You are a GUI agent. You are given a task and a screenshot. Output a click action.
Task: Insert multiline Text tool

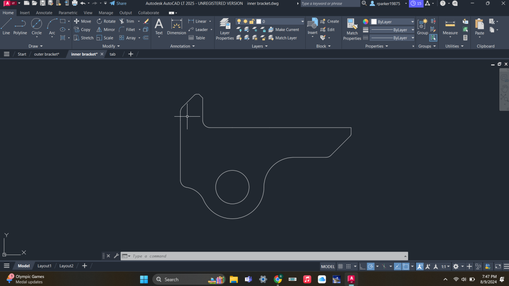click(159, 26)
